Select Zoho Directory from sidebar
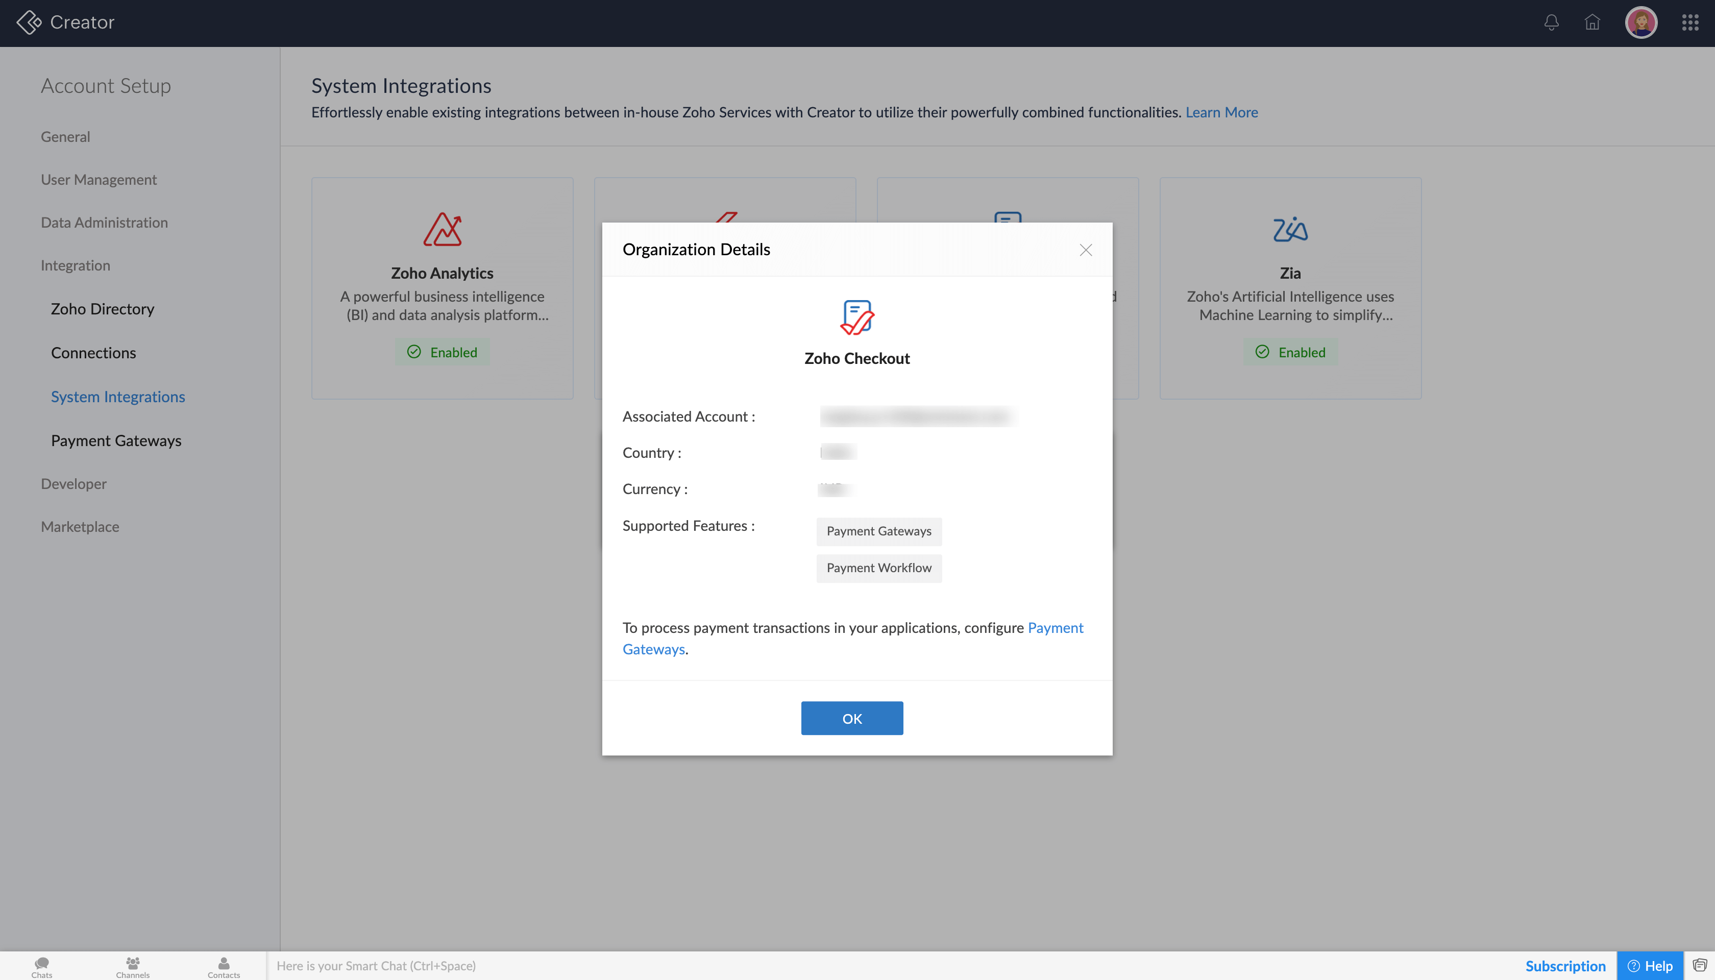The image size is (1715, 980). [102, 308]
